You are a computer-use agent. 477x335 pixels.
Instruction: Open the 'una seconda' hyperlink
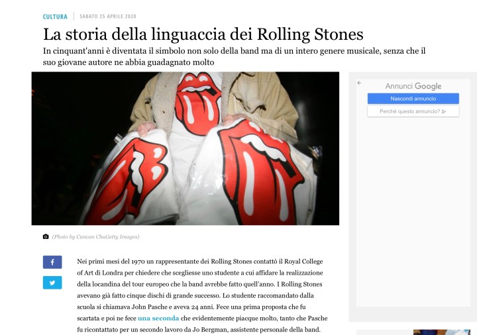158,318
